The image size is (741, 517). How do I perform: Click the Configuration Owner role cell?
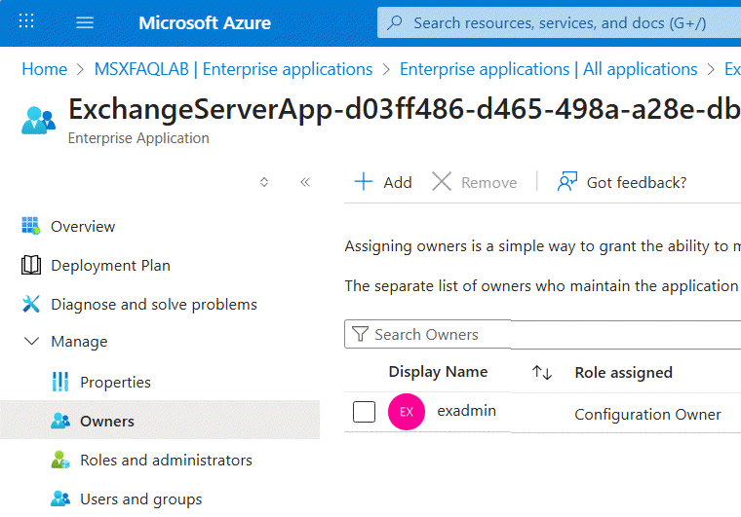point(647,414)
